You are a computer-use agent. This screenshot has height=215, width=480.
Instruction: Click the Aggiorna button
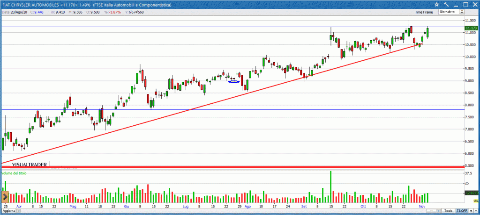(8, 211)
